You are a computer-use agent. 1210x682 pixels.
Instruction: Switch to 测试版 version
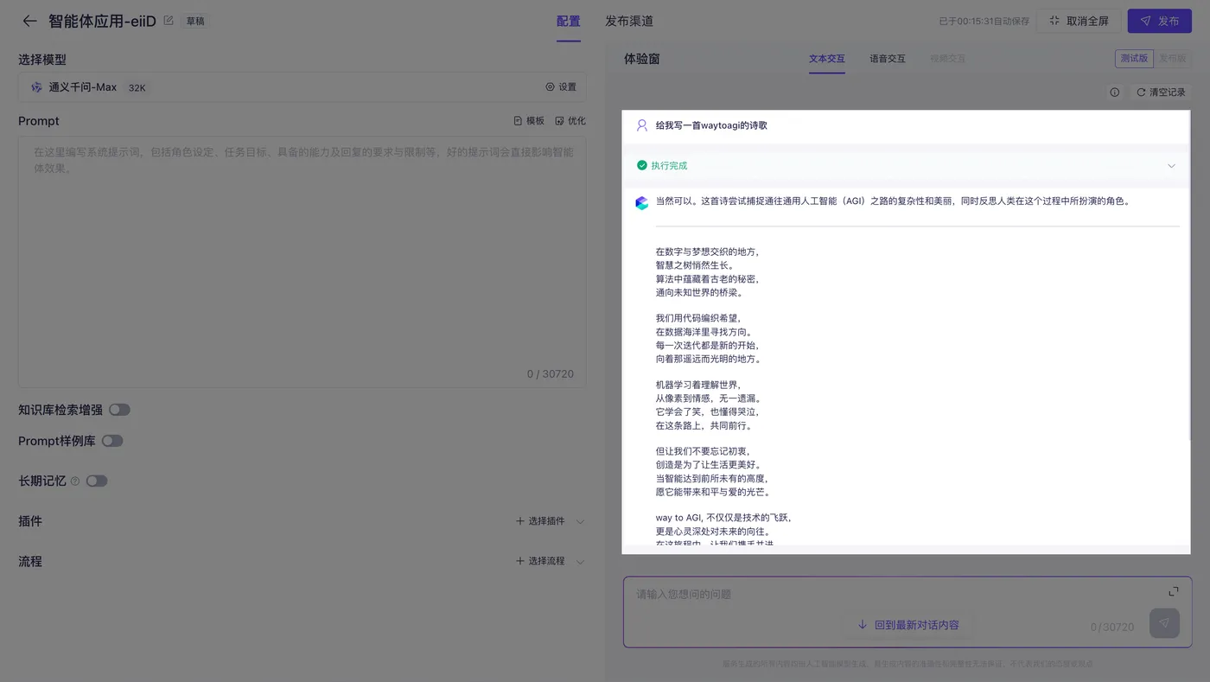click(1134, 59)
